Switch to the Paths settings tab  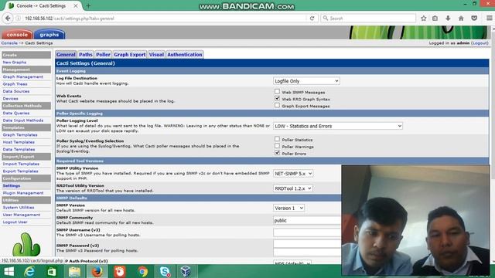pyautogui.click(x=86, y=55)
